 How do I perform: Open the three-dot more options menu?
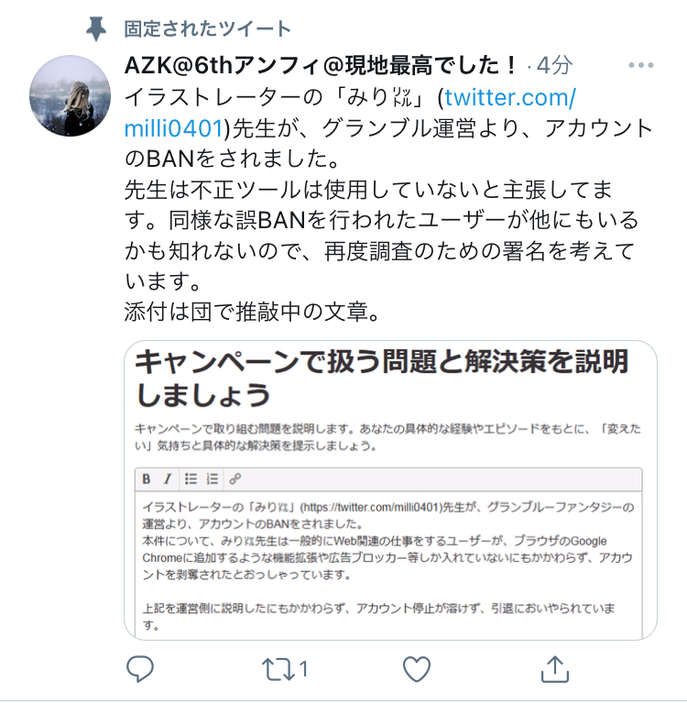click(x=641, y=65)
